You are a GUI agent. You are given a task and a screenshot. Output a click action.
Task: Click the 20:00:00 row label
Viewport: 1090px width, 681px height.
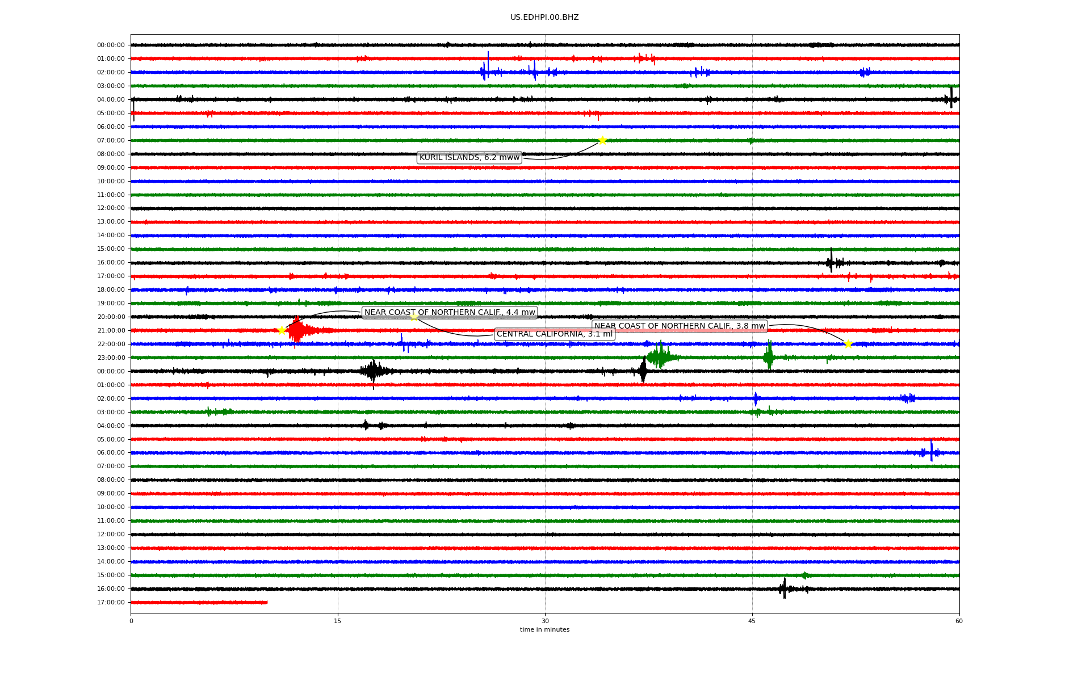(x=111, y=317)
